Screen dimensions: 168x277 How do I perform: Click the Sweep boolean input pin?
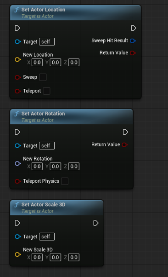coord(18,77)
